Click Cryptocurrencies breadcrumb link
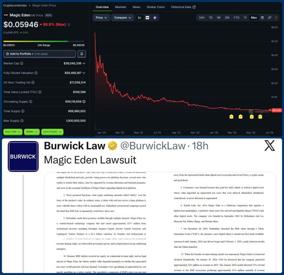Image resolution: width=284 pixels, height=275 pixels. [x=15, y=5]
